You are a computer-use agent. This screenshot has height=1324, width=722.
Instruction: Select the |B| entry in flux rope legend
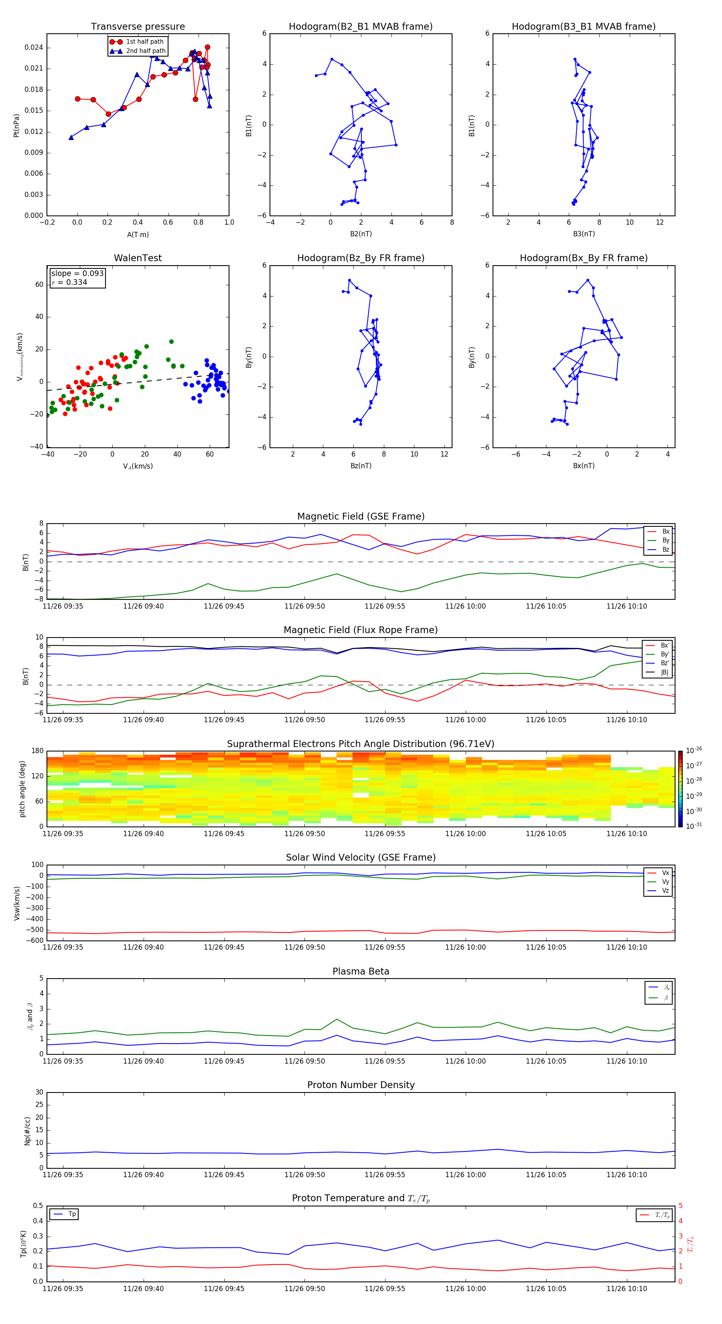658,672
